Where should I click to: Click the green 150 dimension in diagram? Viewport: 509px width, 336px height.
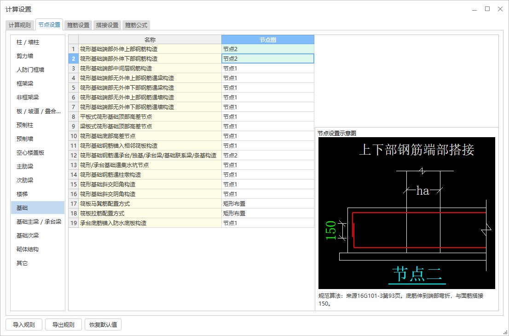pos(331,230)
